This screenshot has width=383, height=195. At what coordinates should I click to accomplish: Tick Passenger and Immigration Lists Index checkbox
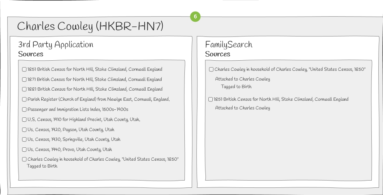pyautogui.click(x=24, y=109)
